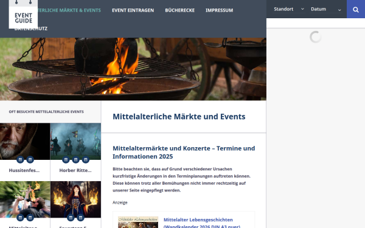
Task: Click third calendar icon under Horber Ritter image
Action: pos(85,159)
